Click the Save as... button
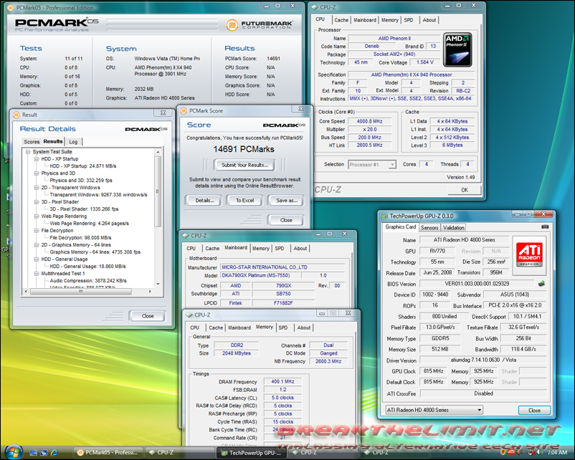575x460 pixels. (286, 201)
